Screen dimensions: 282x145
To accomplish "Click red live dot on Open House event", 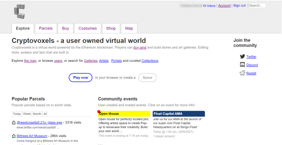I will tap(99, 112).
